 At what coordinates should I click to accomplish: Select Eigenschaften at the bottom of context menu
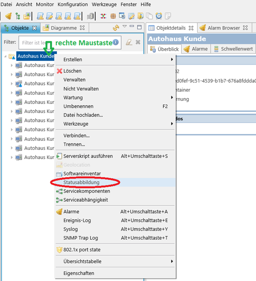click(79, 273)
